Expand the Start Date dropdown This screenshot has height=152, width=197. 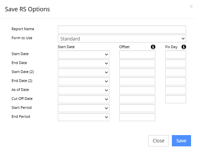point(84,54)
